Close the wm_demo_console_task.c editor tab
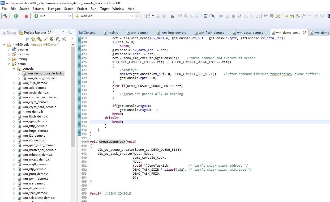This screenshot has height=202, width=330. tap(305, 33)
